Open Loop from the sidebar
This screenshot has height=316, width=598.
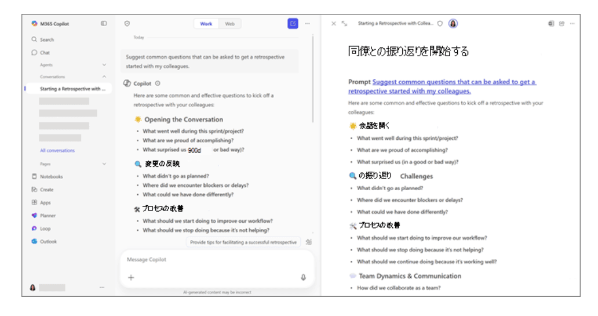pyautogui.click(x=45, y=228)
